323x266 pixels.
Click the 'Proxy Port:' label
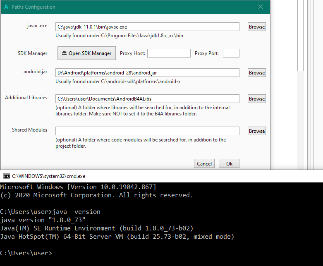[207, 53]
